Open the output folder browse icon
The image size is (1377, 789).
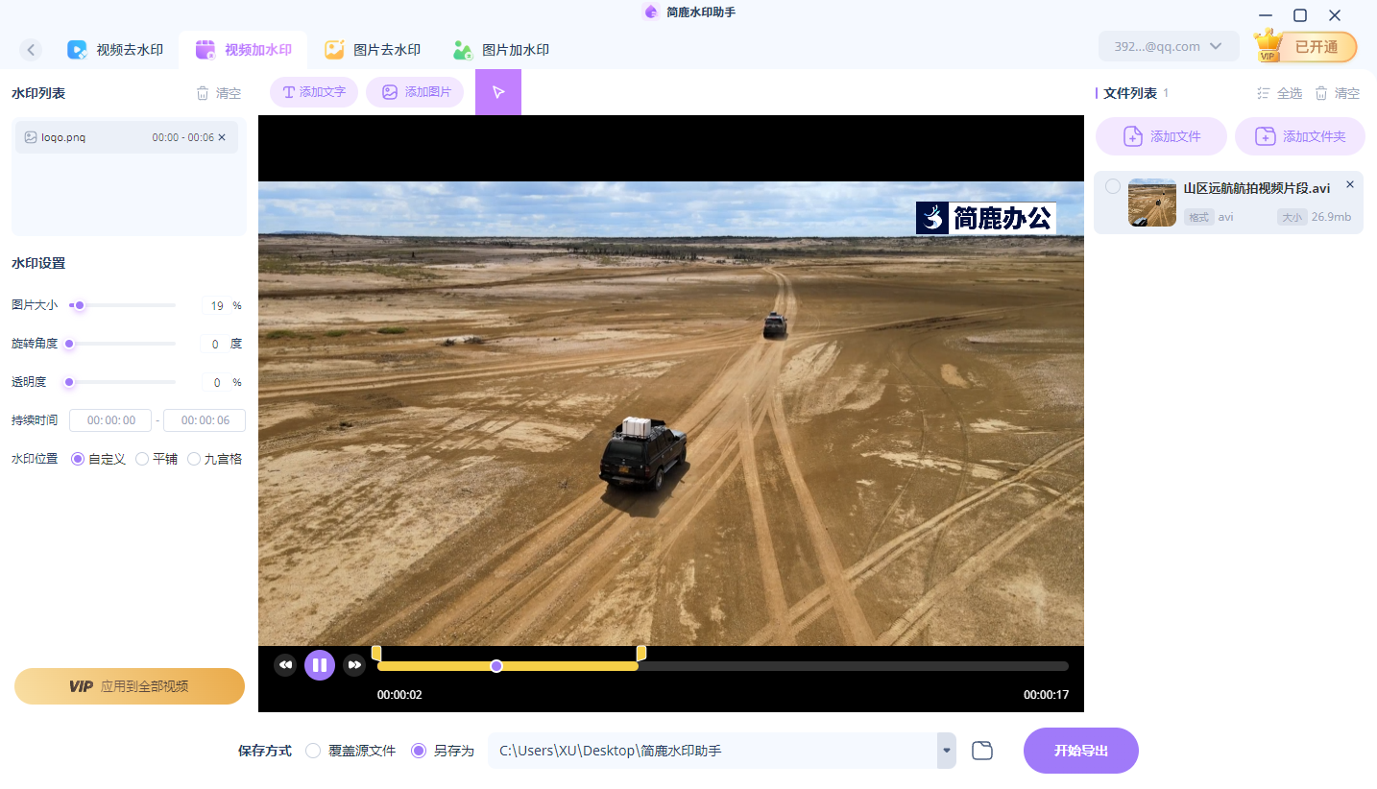(981, 751)
